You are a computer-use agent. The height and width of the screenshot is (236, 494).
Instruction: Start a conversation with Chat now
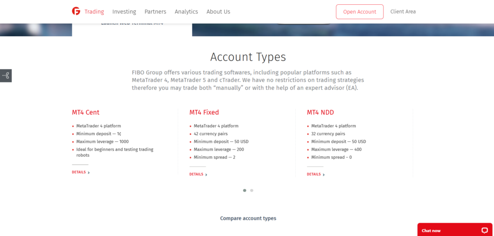tap(431, 231)
